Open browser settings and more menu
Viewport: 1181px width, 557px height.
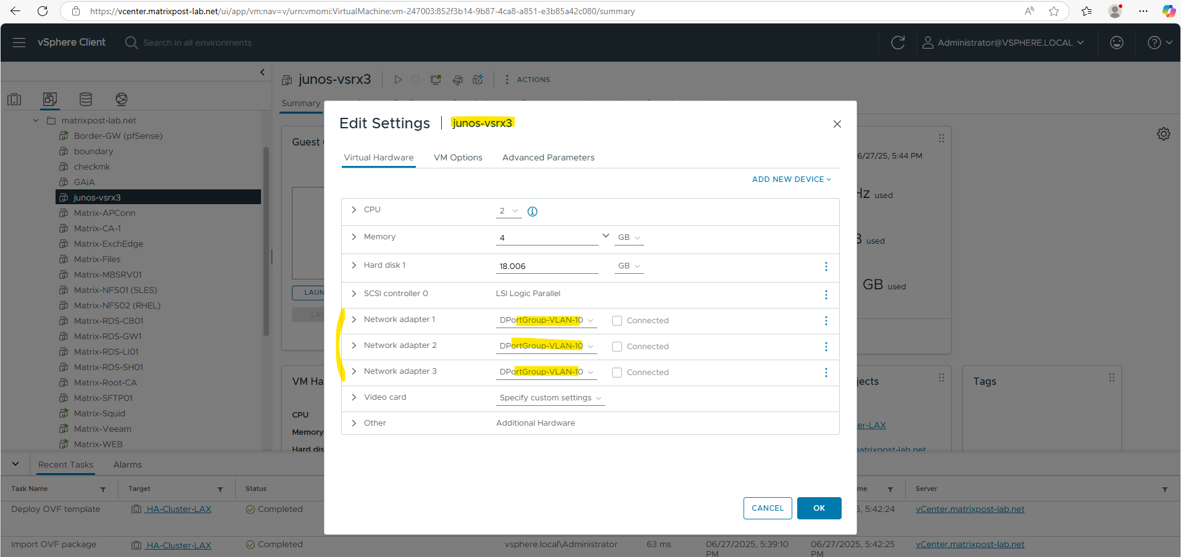(x=1143, y=11)
